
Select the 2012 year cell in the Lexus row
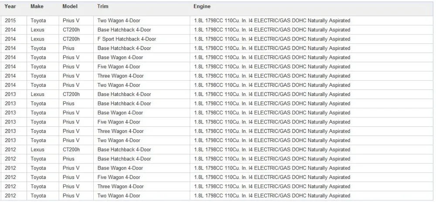click(10, 149)
